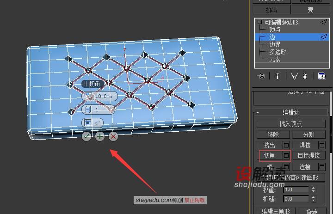Image resolution: width=333 pixels, height=214 pixels.
Task: Open settings box beside 桥
Action: [286, 166]
